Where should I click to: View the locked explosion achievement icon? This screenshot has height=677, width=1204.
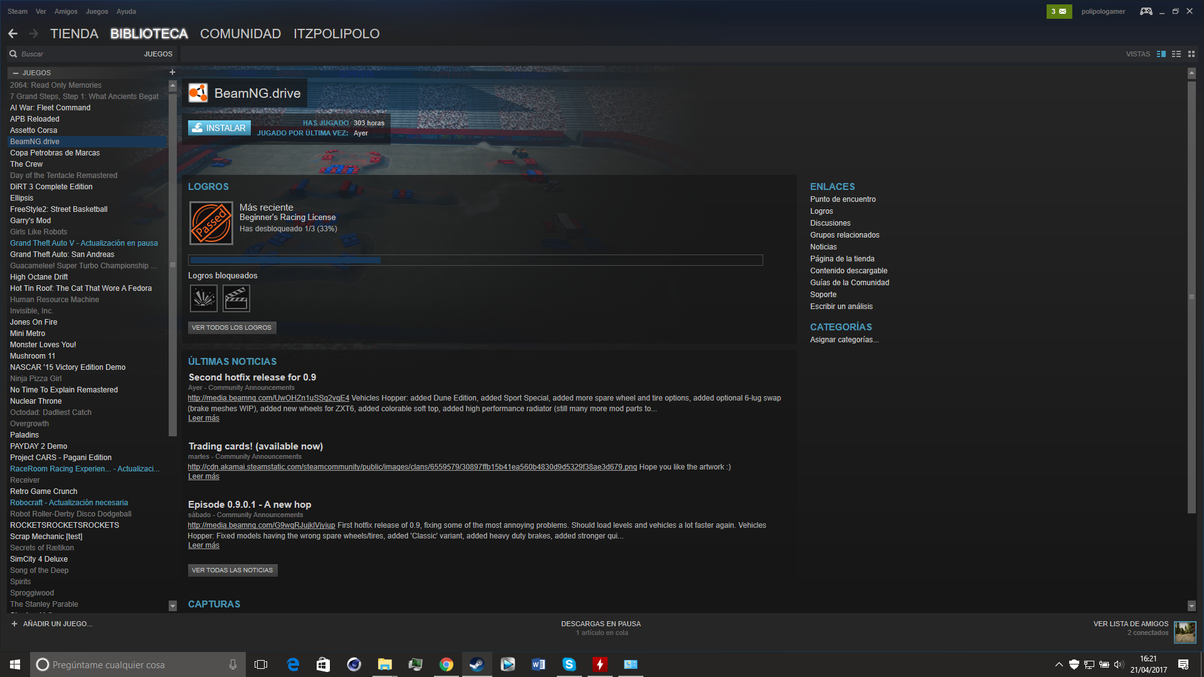[204, 298]
